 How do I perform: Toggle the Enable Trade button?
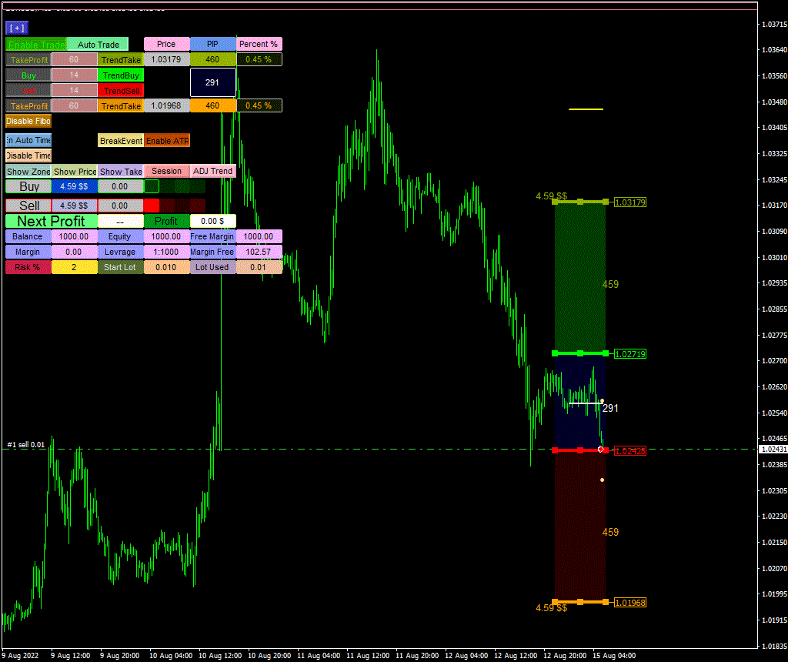pyautogui.click(x=35, y=44)
